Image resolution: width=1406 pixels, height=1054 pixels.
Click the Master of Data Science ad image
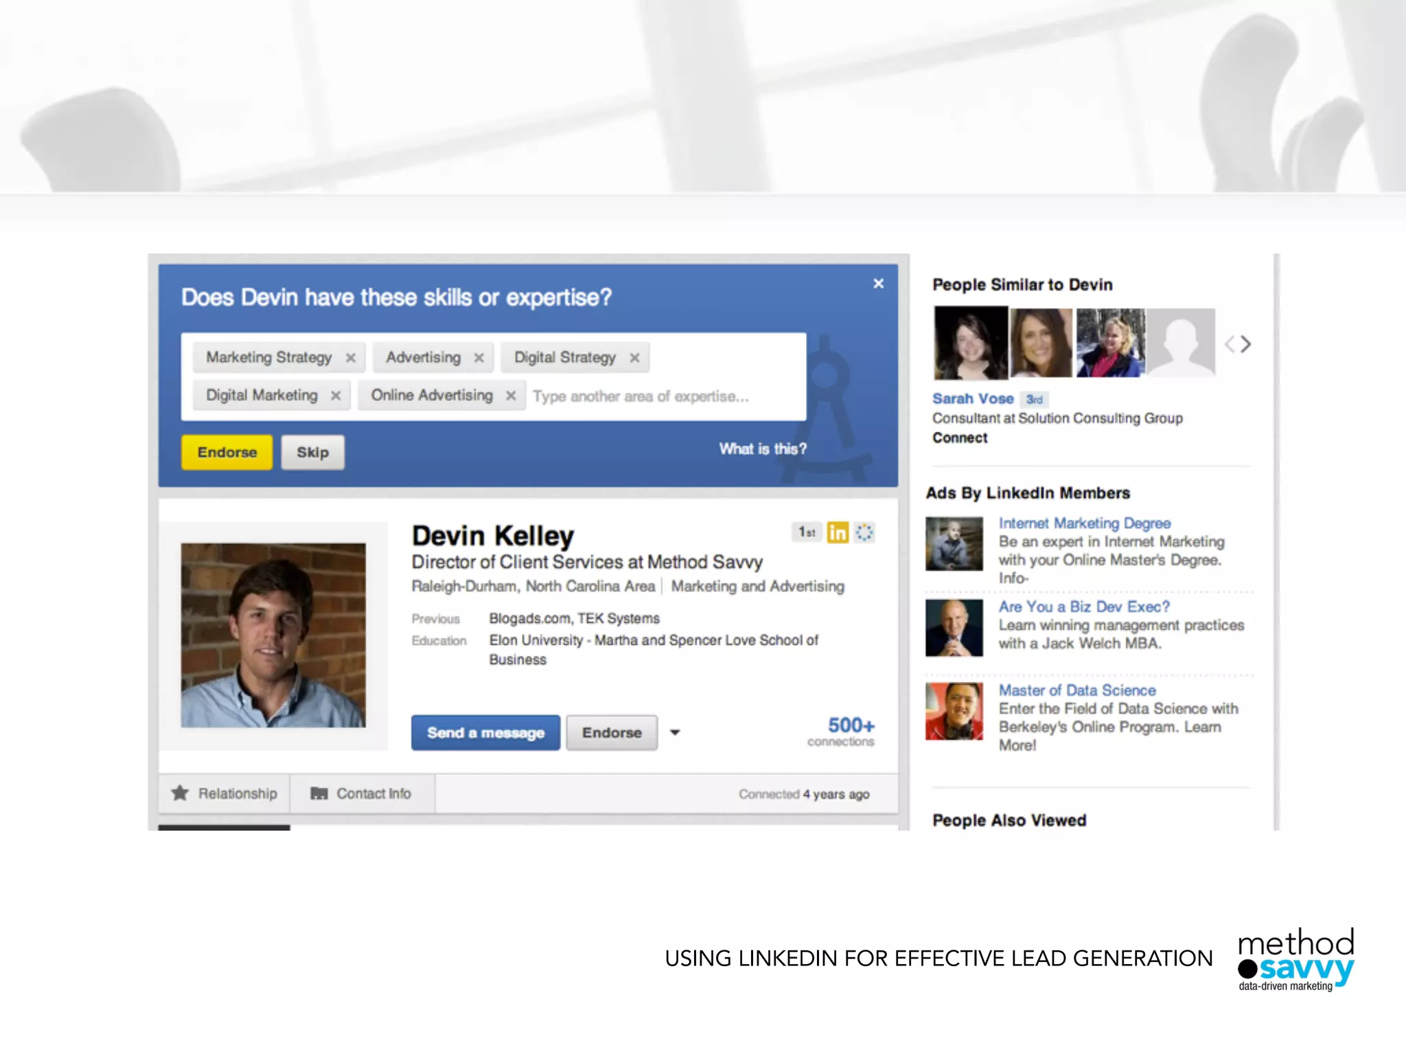[x=954, y=712]
